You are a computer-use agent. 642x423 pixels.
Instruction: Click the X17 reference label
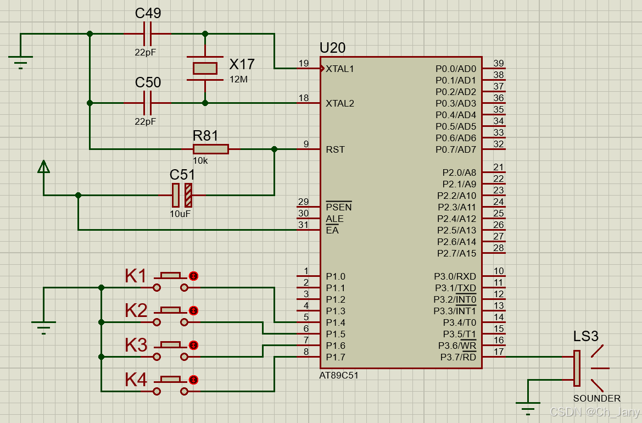242,64
